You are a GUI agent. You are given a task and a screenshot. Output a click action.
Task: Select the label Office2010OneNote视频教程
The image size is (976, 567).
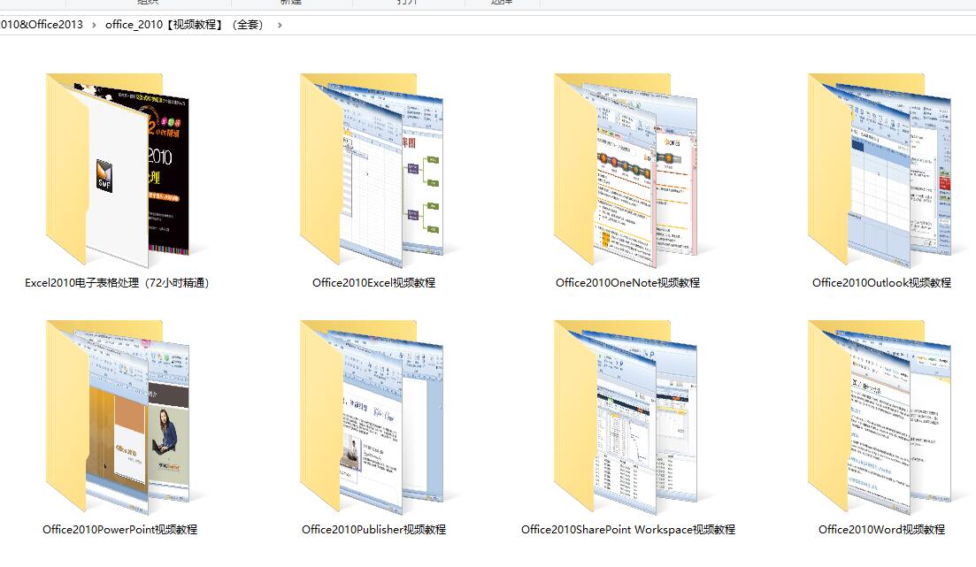click(627, 282)
